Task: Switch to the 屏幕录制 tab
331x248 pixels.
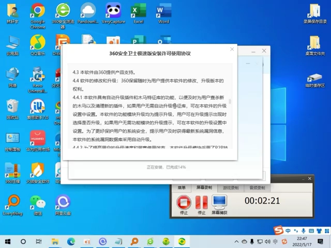Action: click(x=204, y=188)
